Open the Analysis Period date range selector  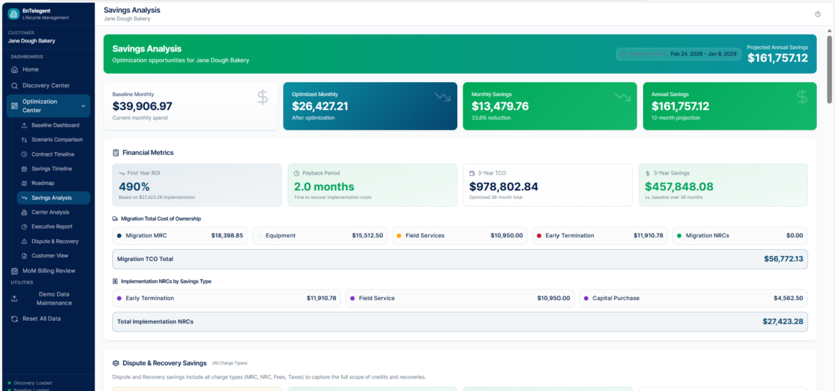pyautogui.click(x=678, y=54)
